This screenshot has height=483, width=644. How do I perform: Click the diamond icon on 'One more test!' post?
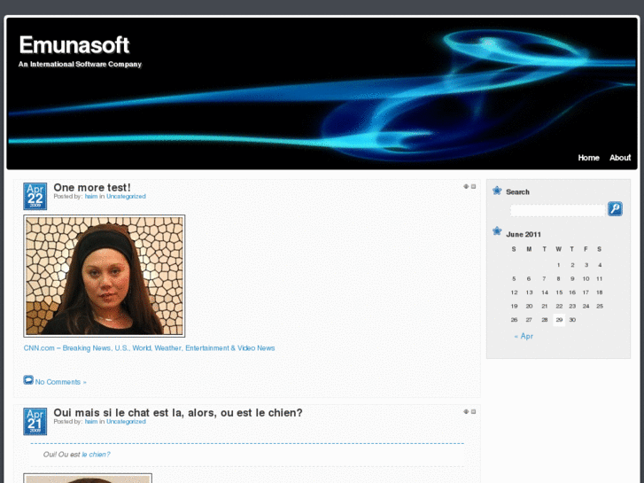[x=466, y=187]
